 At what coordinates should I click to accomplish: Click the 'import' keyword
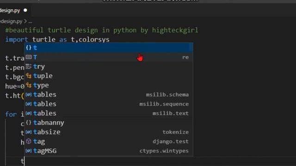coord(17,40)
